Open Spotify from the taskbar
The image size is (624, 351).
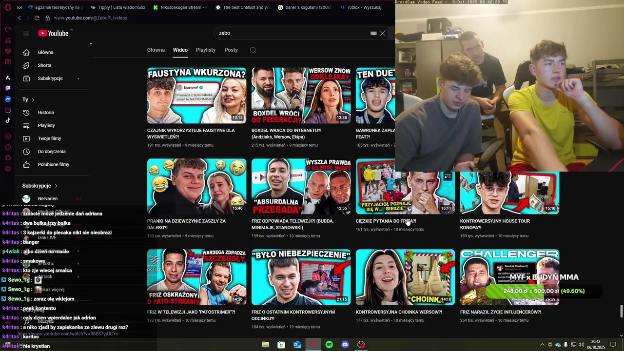pyautogui.click(x=329, y=345)
